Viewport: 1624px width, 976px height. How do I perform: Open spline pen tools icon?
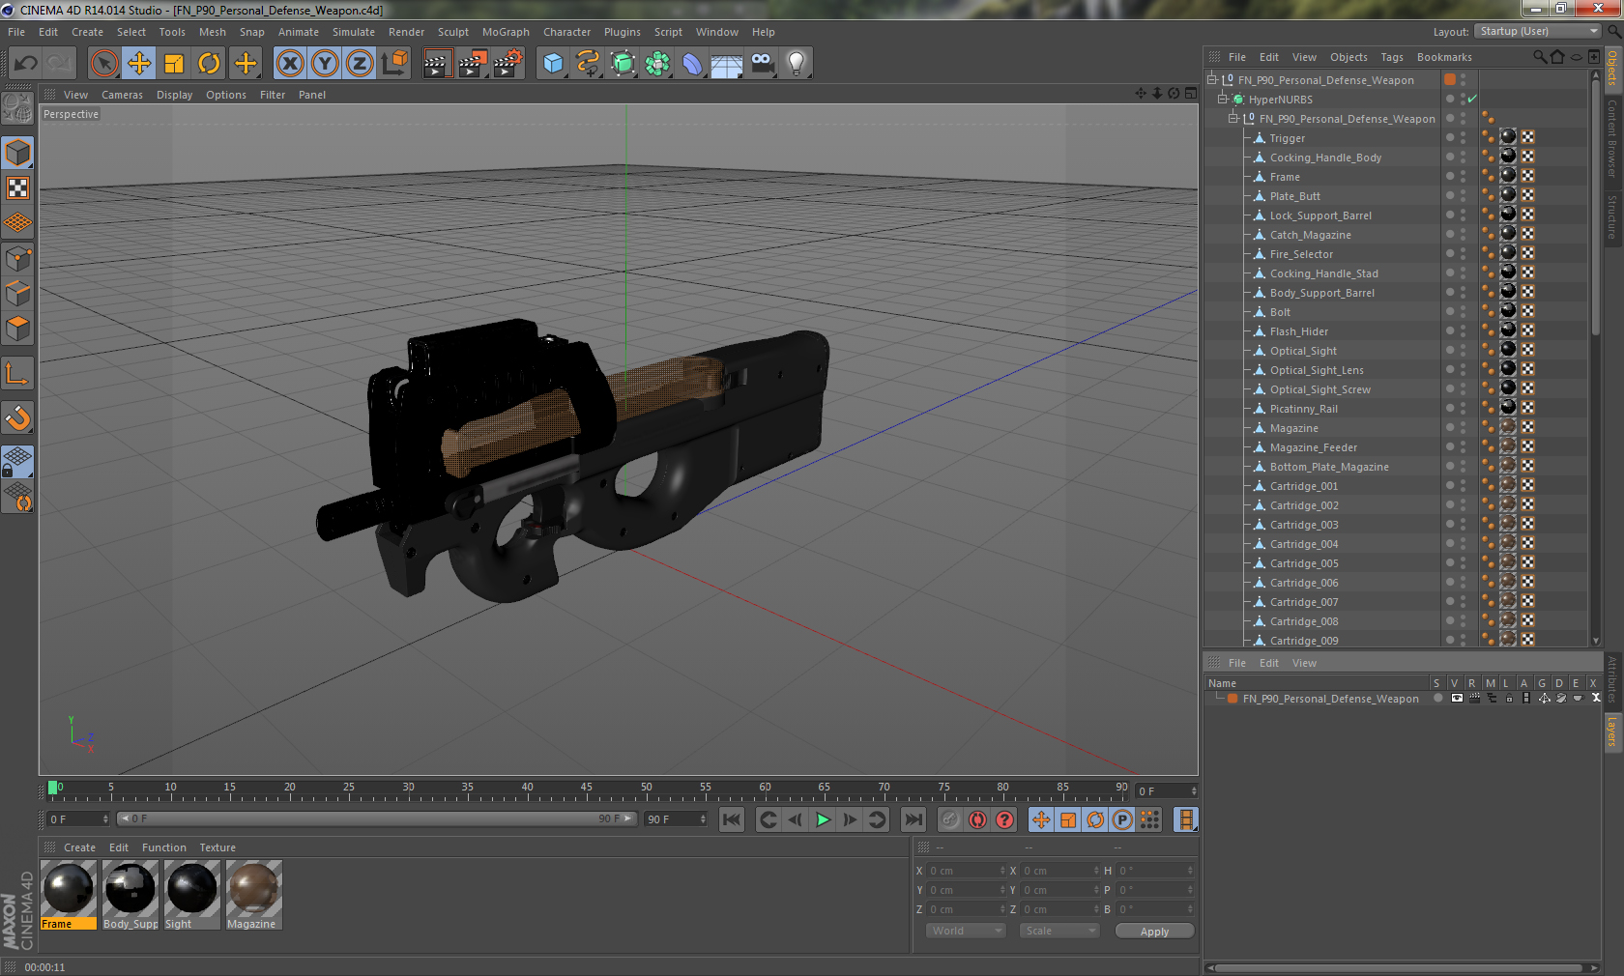click(588, 64)
